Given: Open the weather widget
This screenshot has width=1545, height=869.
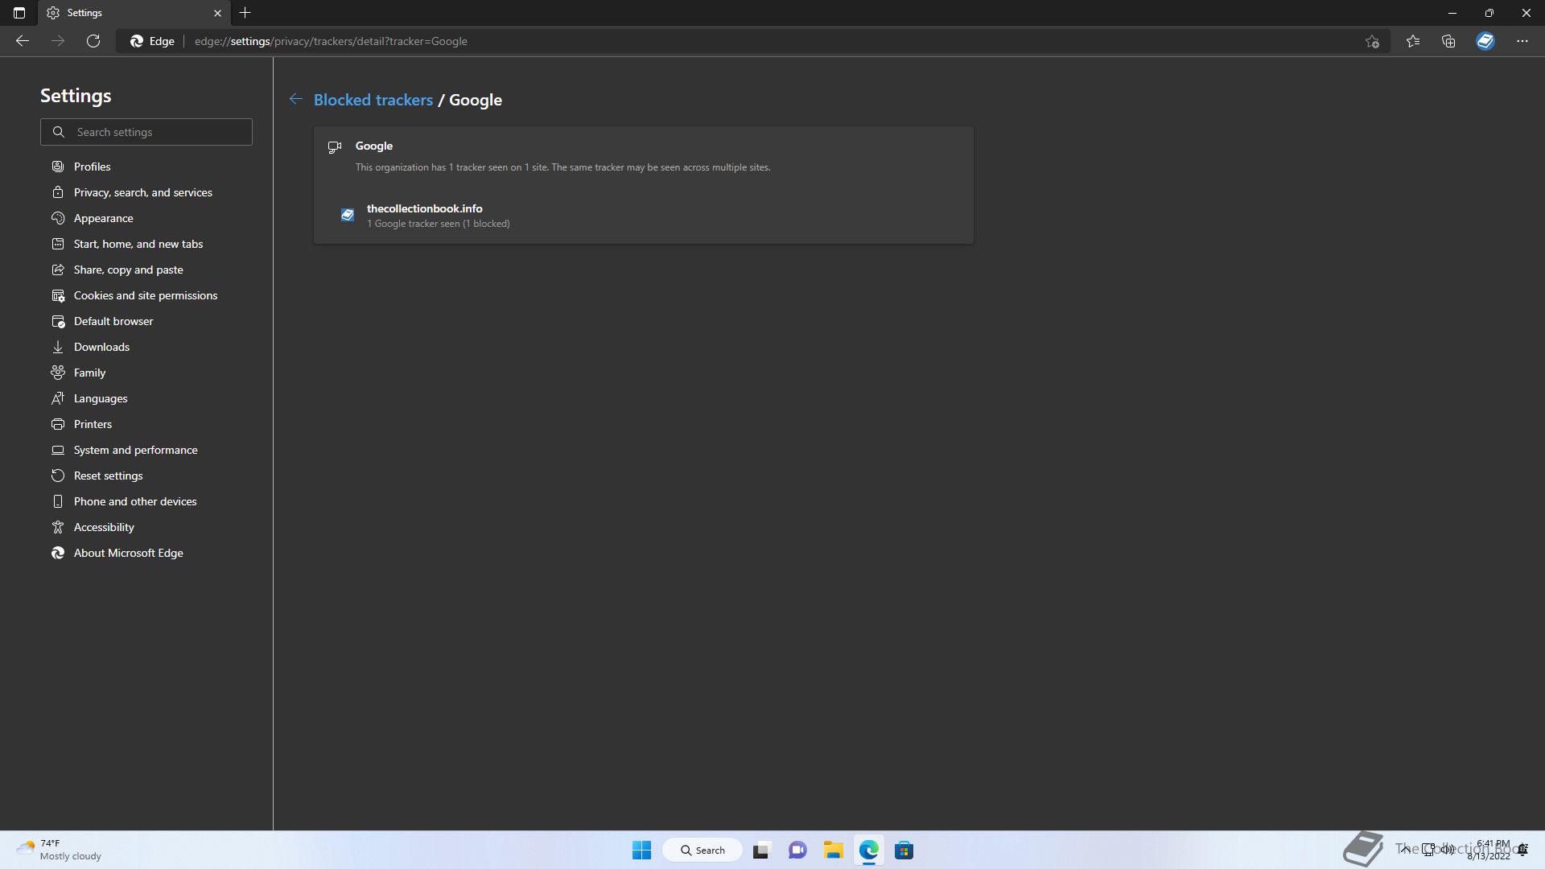Looking at the screenshot, I should pyautogui.click(x=60, y=850).
